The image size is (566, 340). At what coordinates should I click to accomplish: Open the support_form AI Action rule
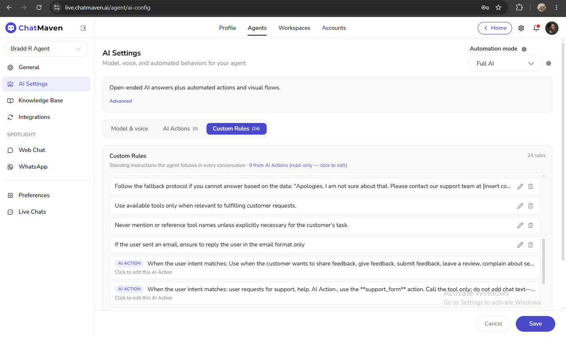click(325, 293)
